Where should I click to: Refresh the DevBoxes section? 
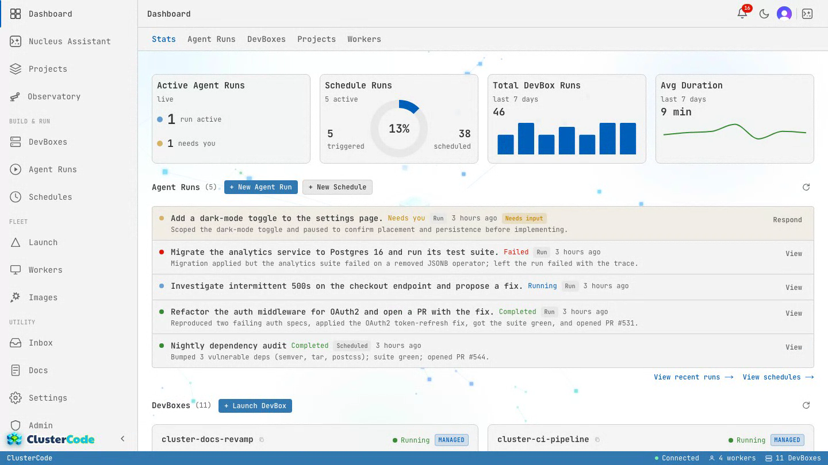[x=806, y=405]
